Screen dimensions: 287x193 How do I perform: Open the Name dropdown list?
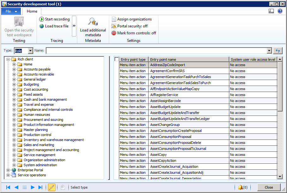point(269,51)
